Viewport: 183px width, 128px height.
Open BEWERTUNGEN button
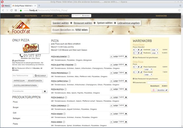point(35,81)
